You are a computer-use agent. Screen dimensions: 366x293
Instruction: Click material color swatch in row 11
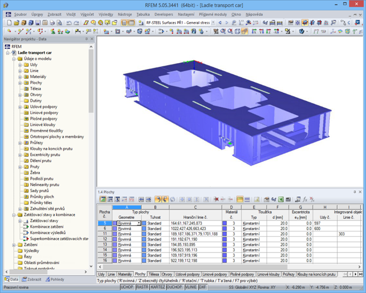pos(225,234)
